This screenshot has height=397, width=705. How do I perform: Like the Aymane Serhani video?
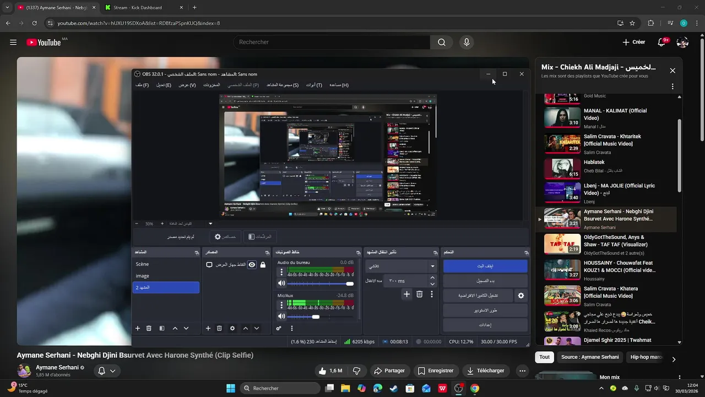click(x=330, y=371)
